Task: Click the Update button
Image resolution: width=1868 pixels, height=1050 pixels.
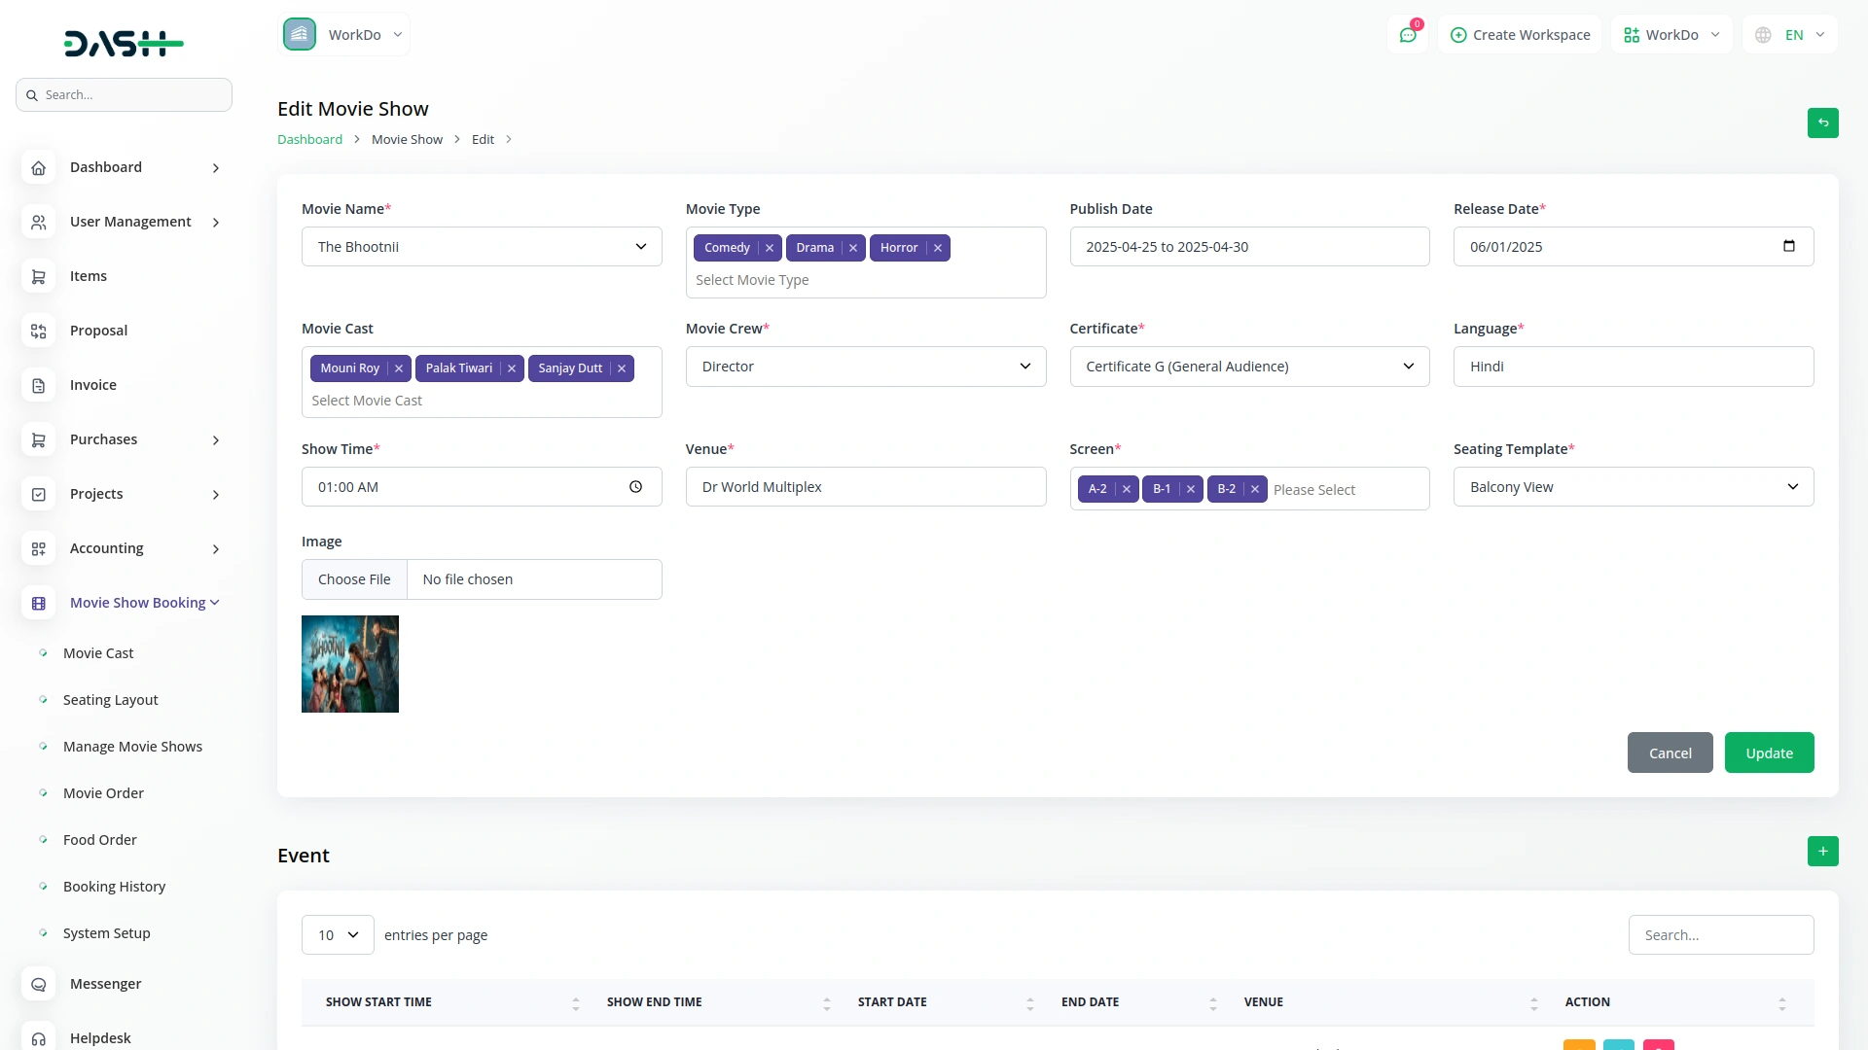Action: pos(1769,752)
